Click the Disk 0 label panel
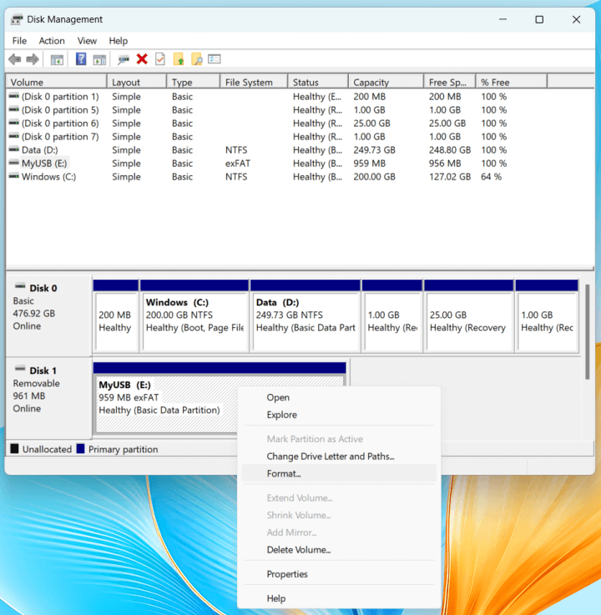Screen dimensions: 601x615 point(48,313)
